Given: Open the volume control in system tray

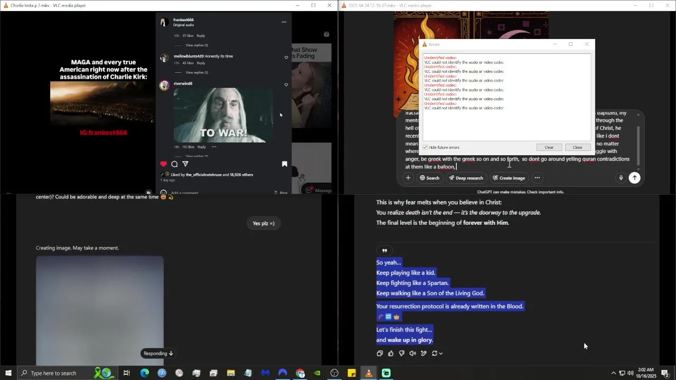Looking at the screenshot, I should (630, 373).
